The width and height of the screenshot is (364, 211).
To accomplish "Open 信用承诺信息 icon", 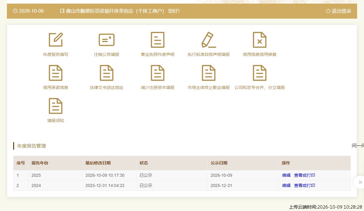I will pyautogui.click(x=56, y=73).
